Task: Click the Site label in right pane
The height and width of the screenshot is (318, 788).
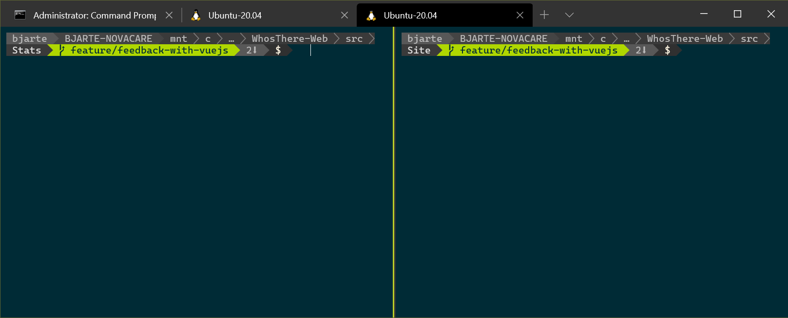Action: coord(419,50)
